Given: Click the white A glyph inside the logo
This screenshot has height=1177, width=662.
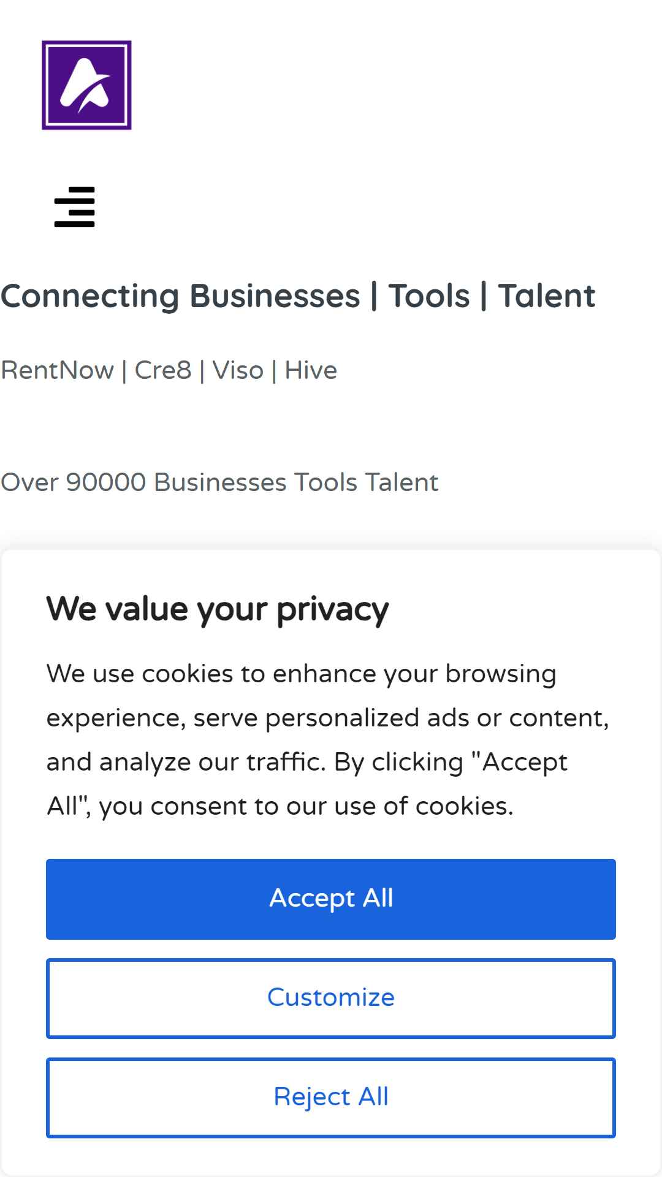Looking at the screenshot, I should coord(85,86).
